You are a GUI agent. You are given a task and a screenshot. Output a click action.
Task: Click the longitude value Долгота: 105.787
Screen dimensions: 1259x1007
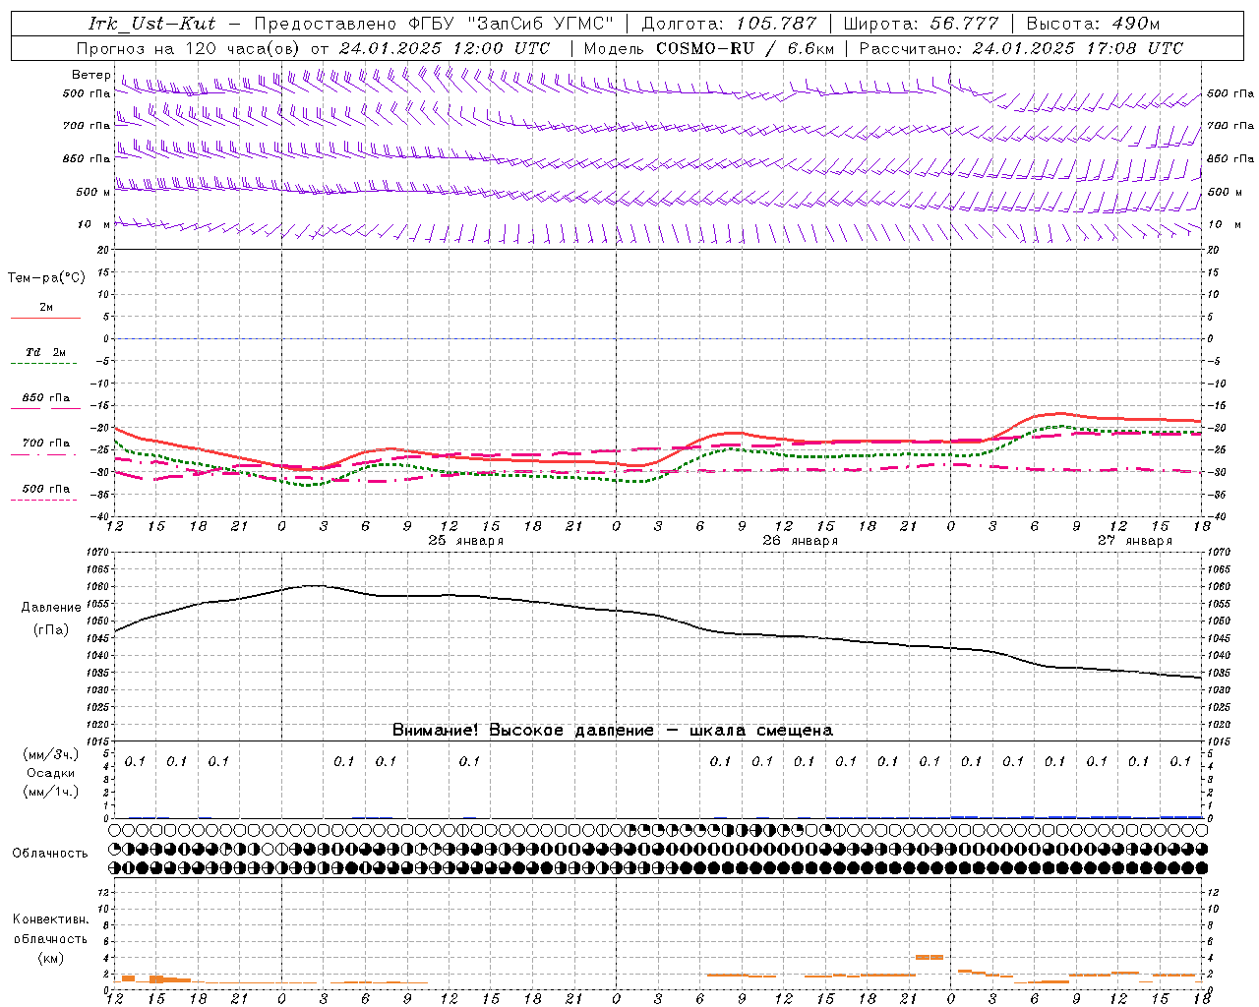click(729, 24)
